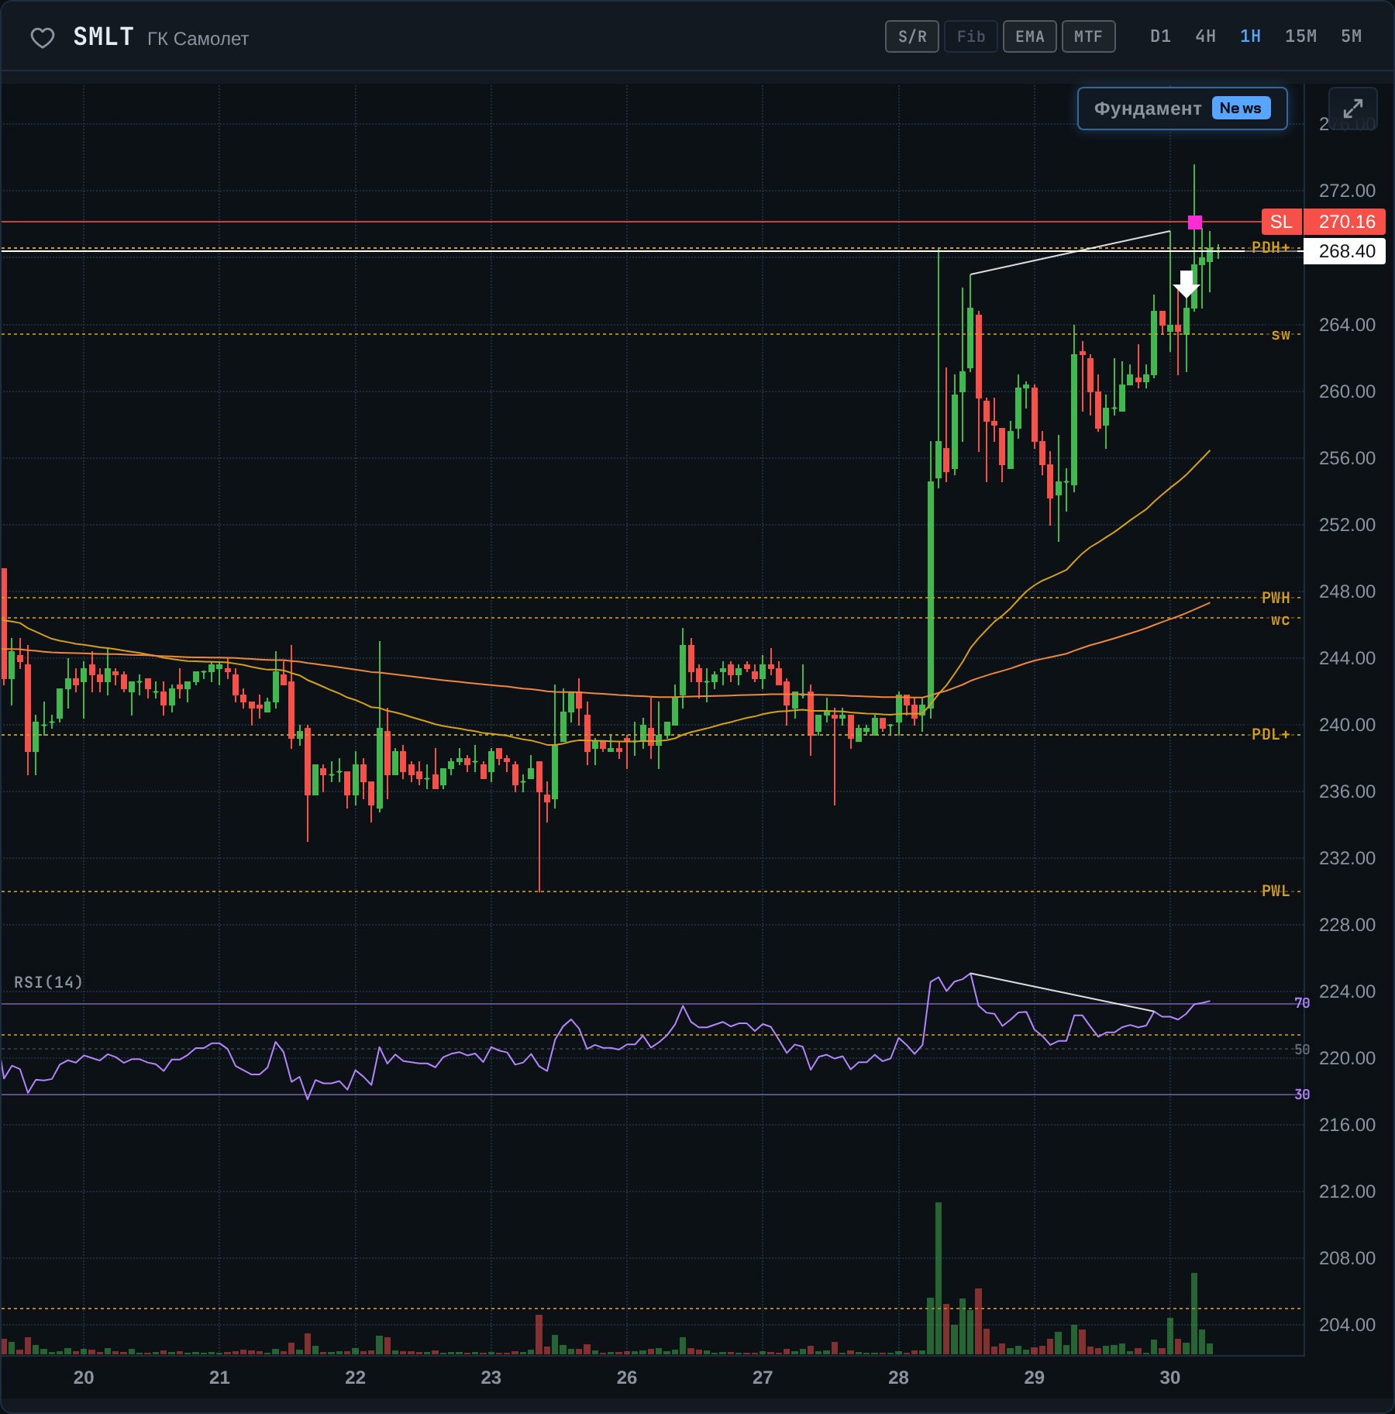1395x1414 pixels.
Task: Click the RSI 70 level label
Action: click(x=1302, y=1003)
